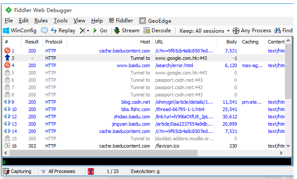Image resolution: width=297 pixels, height=179 pixels.
Task: Click the QuickExec command input box
Action: click(x=147, y=162)
